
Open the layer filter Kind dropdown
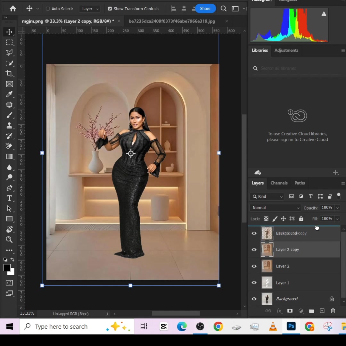point(267,196)
